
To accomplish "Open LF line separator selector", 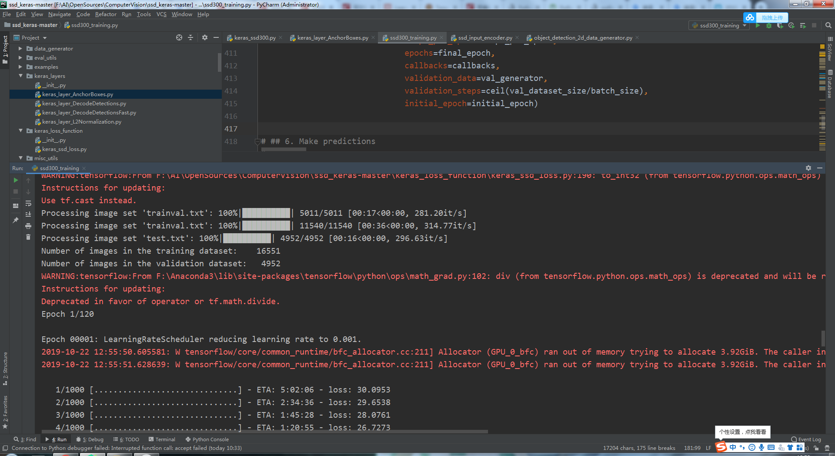I will click(708, 448).
